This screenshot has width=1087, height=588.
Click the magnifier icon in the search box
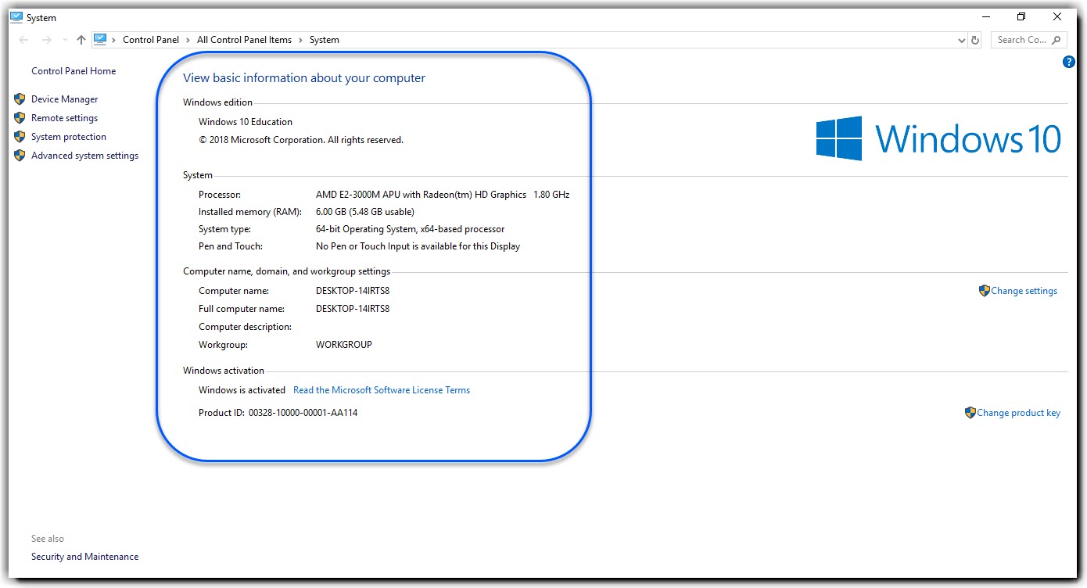coord(1057,40)
